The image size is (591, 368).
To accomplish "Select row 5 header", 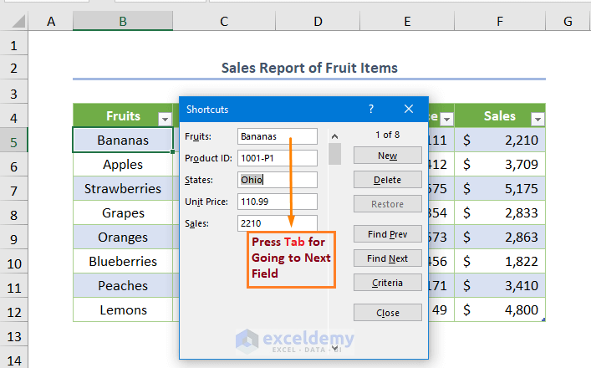I will point(14,141).
